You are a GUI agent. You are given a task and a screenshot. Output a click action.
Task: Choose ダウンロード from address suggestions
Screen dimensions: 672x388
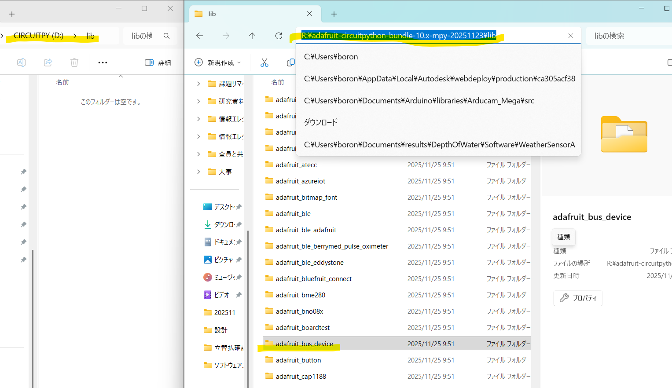(321, 122)
